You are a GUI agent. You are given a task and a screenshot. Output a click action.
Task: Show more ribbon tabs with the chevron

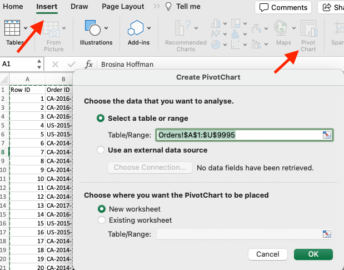pos(157,7)
